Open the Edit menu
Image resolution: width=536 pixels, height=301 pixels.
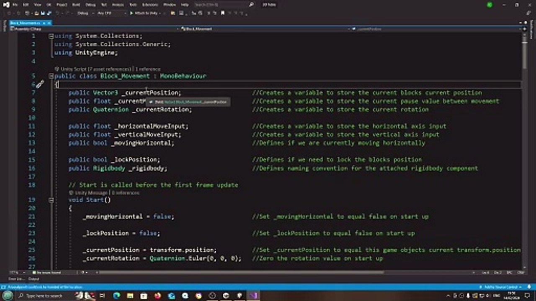(x=26, y=5)
